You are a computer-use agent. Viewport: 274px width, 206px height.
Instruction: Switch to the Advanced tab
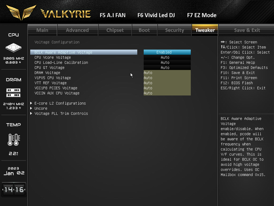point(77,30)
